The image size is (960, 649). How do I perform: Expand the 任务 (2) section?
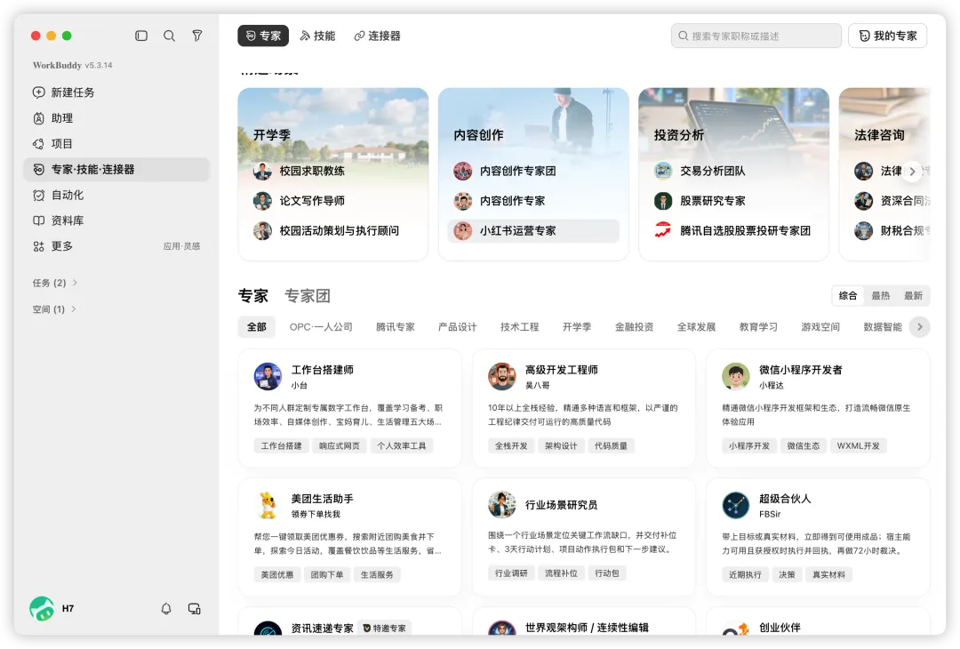pyautogui.click(x=54, y=283)
